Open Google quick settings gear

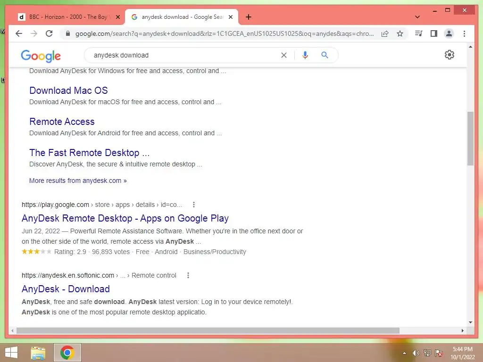coord(450,55)
